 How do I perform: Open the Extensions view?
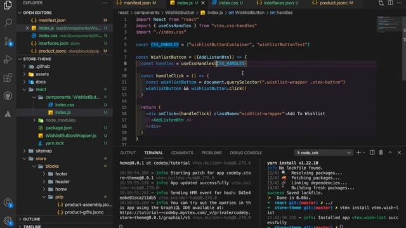pos(8,77)
